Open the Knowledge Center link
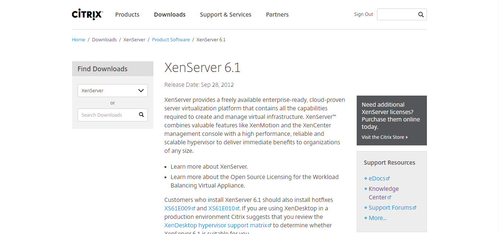 click(x=384, y=193)
